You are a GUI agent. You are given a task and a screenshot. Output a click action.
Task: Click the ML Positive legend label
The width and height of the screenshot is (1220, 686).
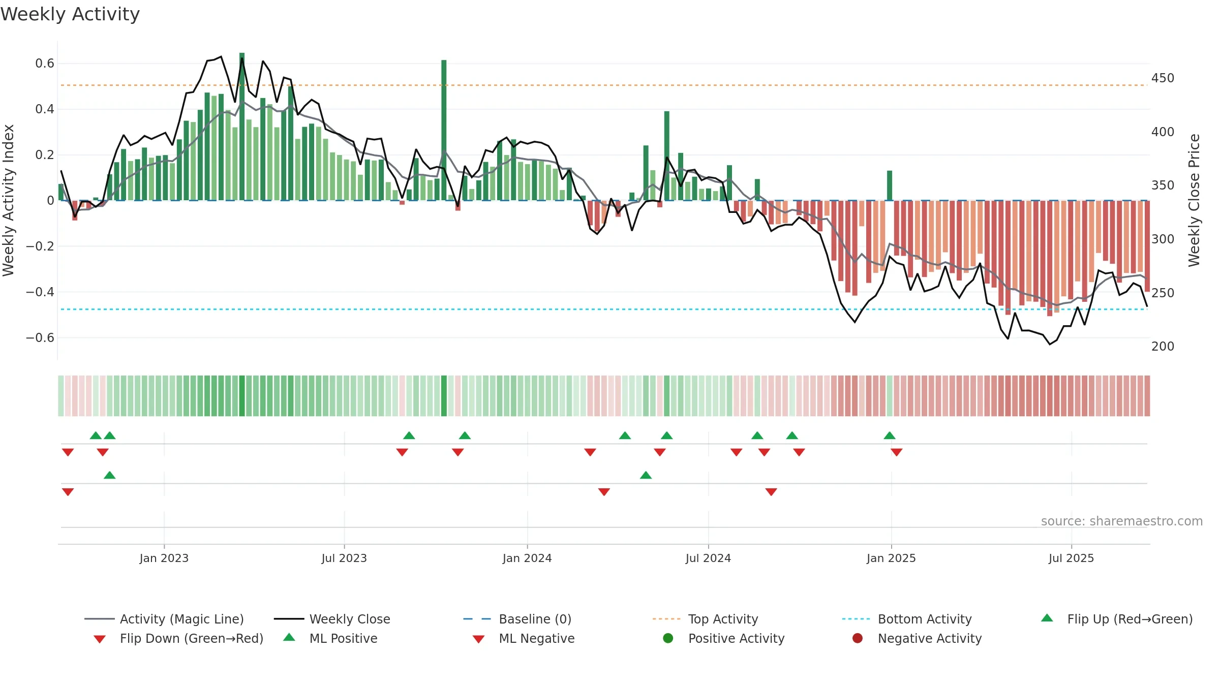click(344, 638)
